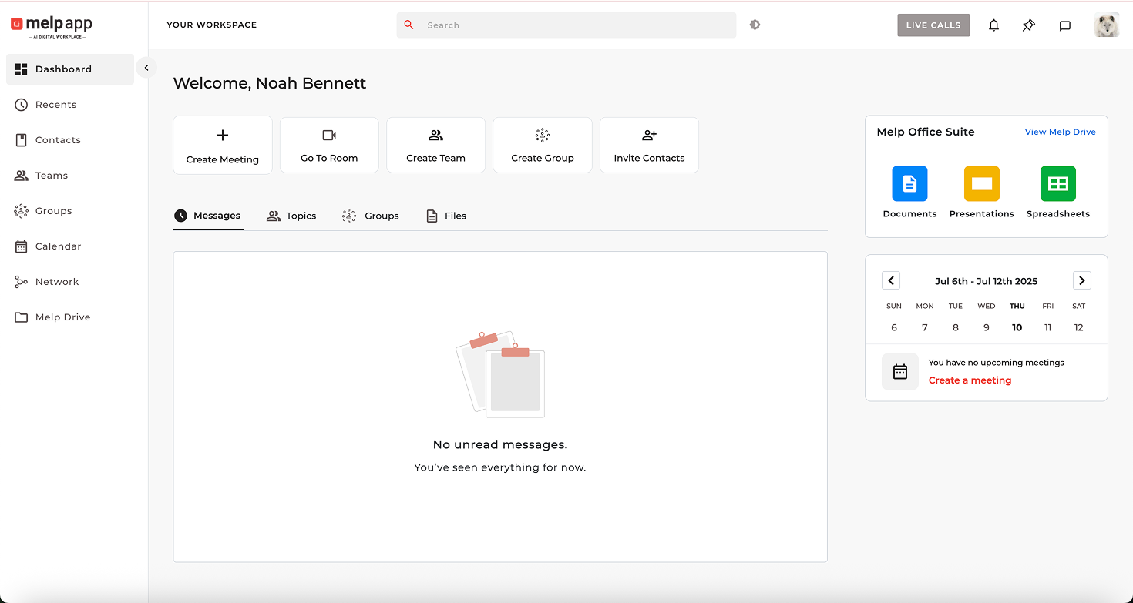The width and height of the screenshot is (1133, 603).
Task: Open Melp Drive from the sidebar
Action: point(62,317)
